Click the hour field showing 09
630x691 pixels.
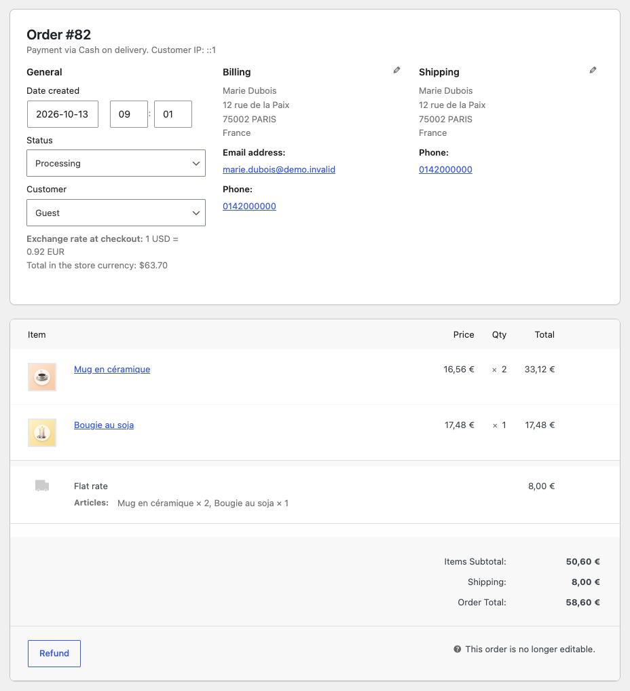tap(128, 114)
